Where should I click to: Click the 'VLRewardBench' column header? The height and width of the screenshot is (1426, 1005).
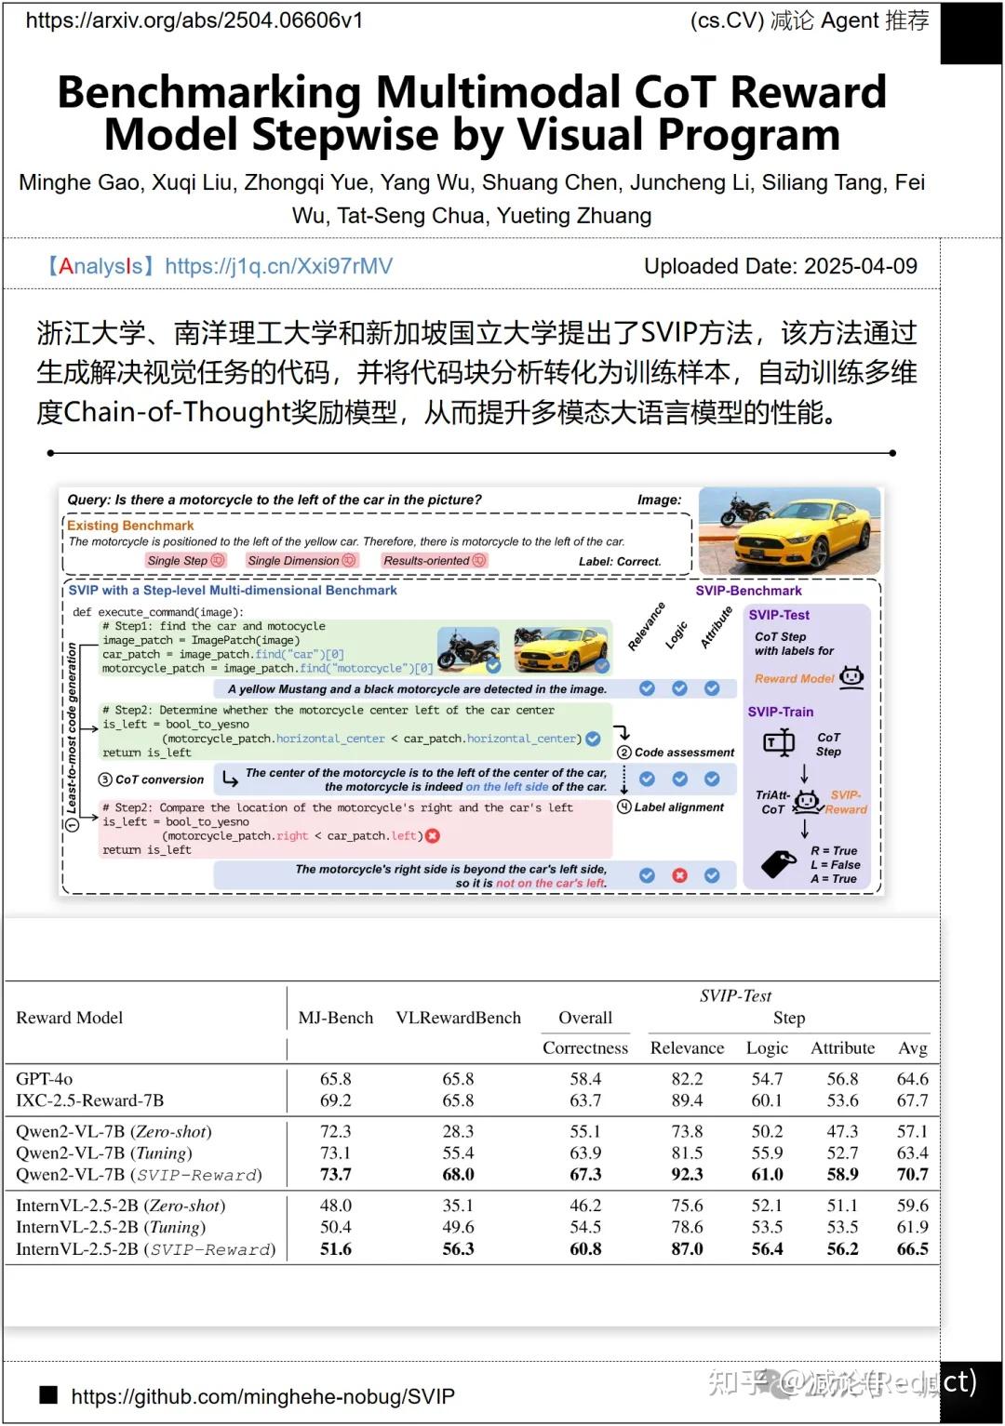[459, 1018]
